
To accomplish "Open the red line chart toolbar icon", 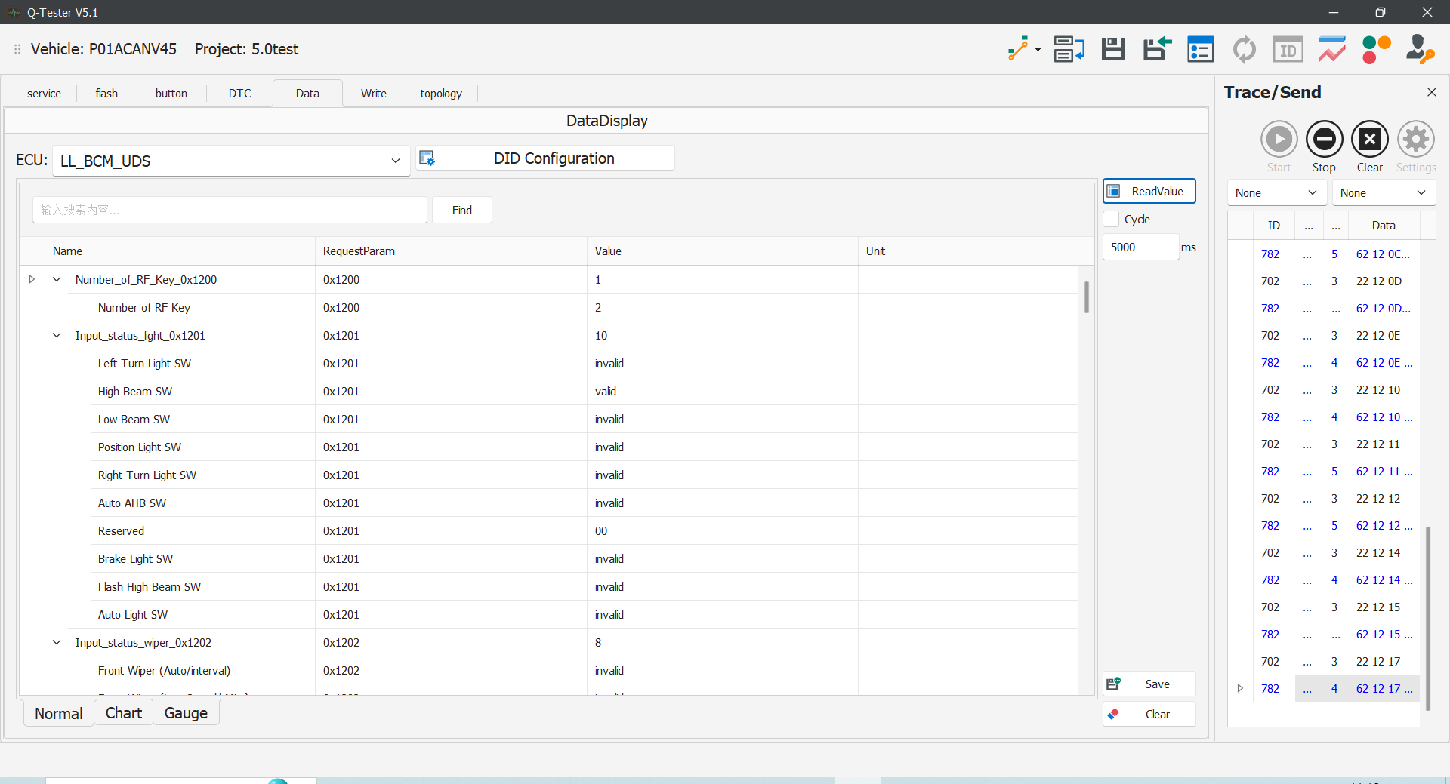I will (1332, 50).
